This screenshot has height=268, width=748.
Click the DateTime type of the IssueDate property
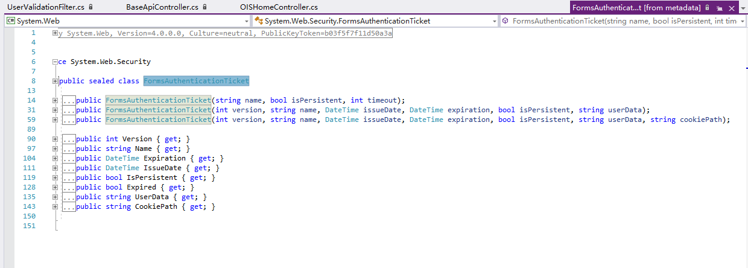point(122,168)
